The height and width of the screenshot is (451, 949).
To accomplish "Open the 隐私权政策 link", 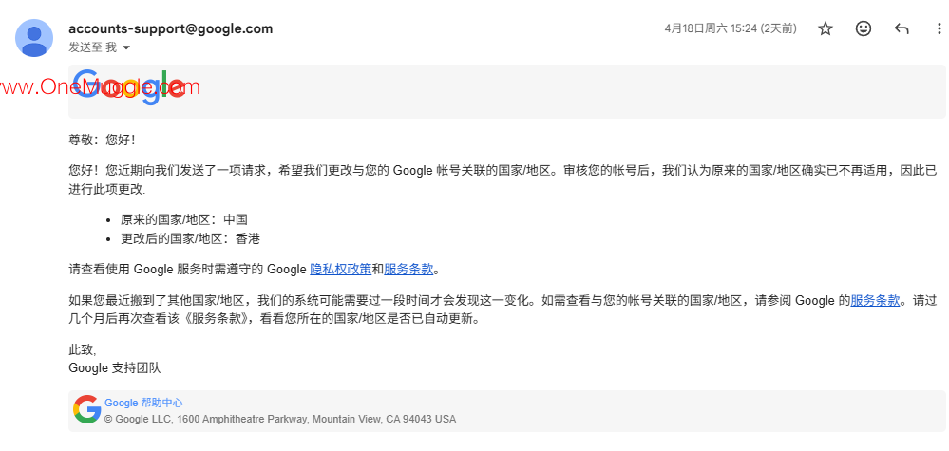I will 341,270.
